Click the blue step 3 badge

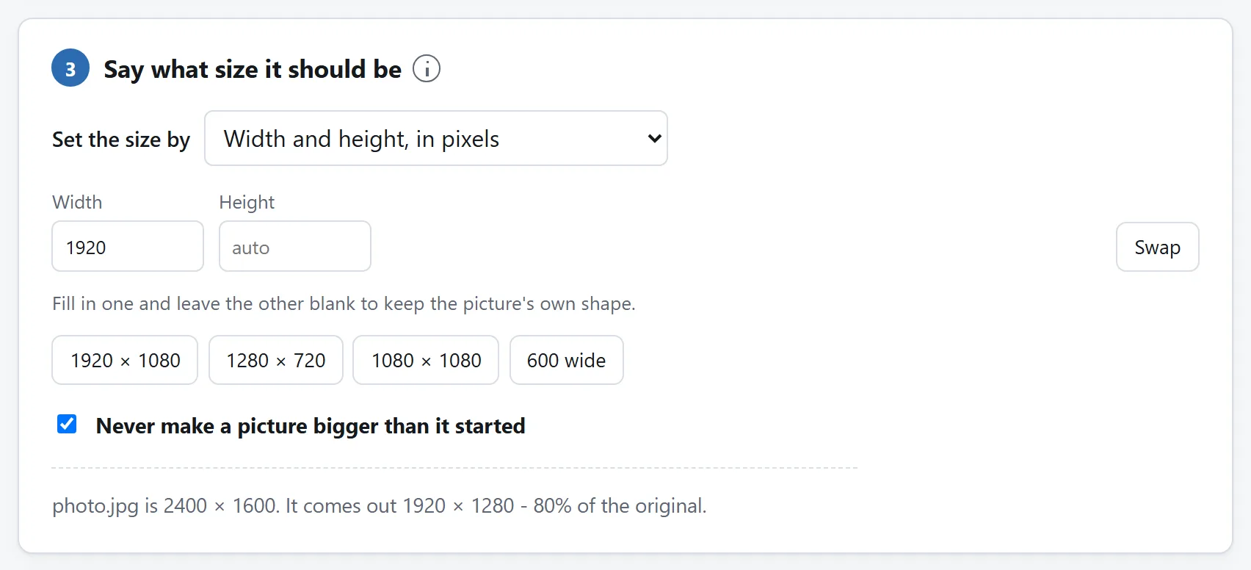point(70,68)
